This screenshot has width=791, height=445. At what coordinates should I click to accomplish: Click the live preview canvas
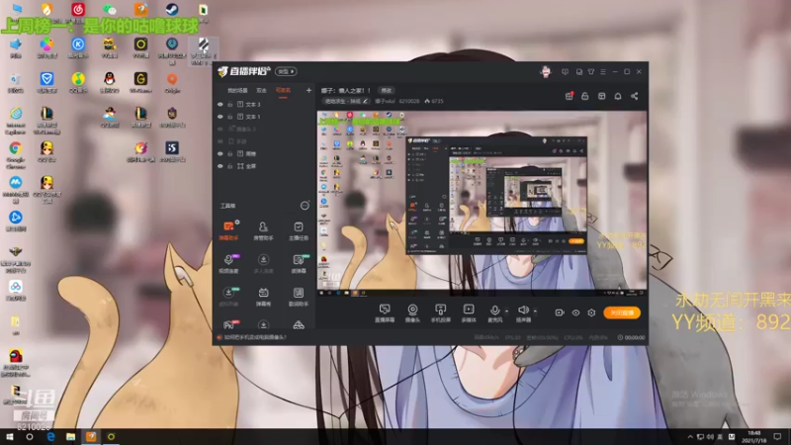click(482, 203)
